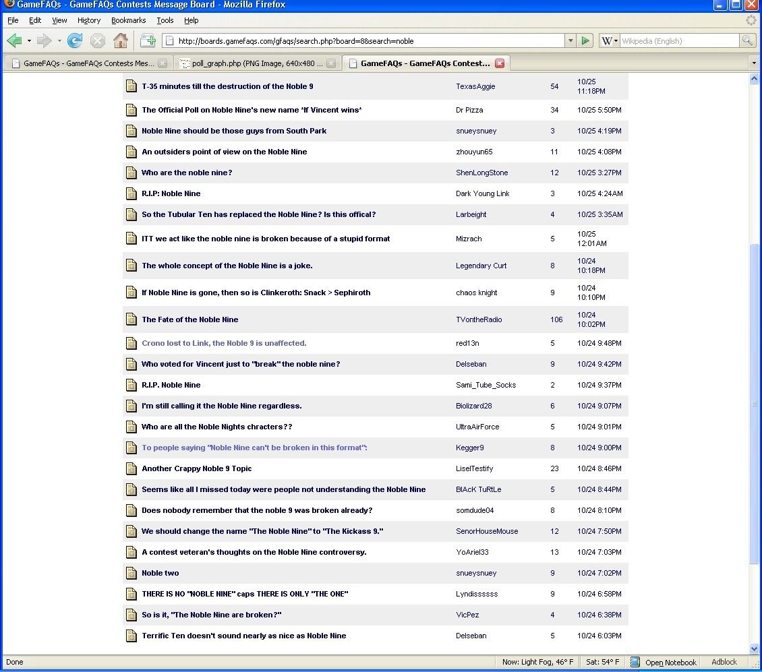Click the Open Notebook icon in status bar
This screenshot has width=762, height=672.
click(x=635, y=662)
